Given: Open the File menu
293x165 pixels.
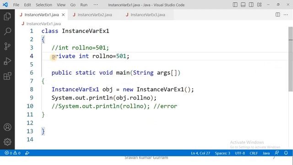Looking at the screenshot, I should pyautogui.click(x=16, y=5).
